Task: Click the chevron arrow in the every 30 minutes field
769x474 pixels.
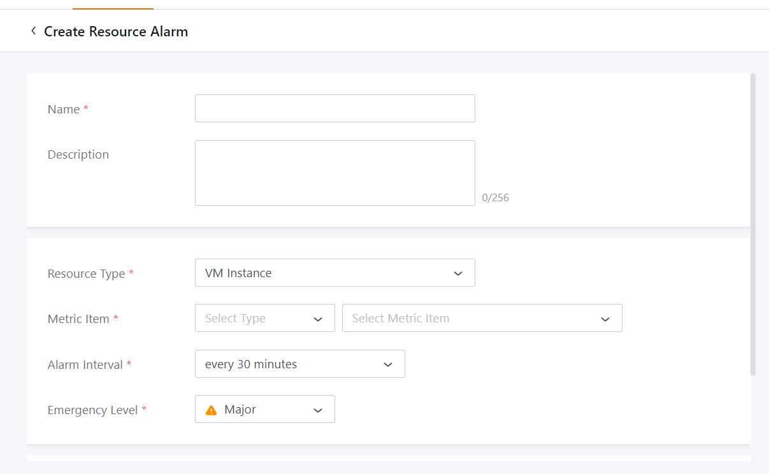Action: point(387,365)
